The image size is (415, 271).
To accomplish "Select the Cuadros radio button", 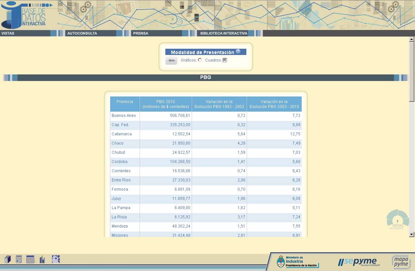I will point(225,60).
